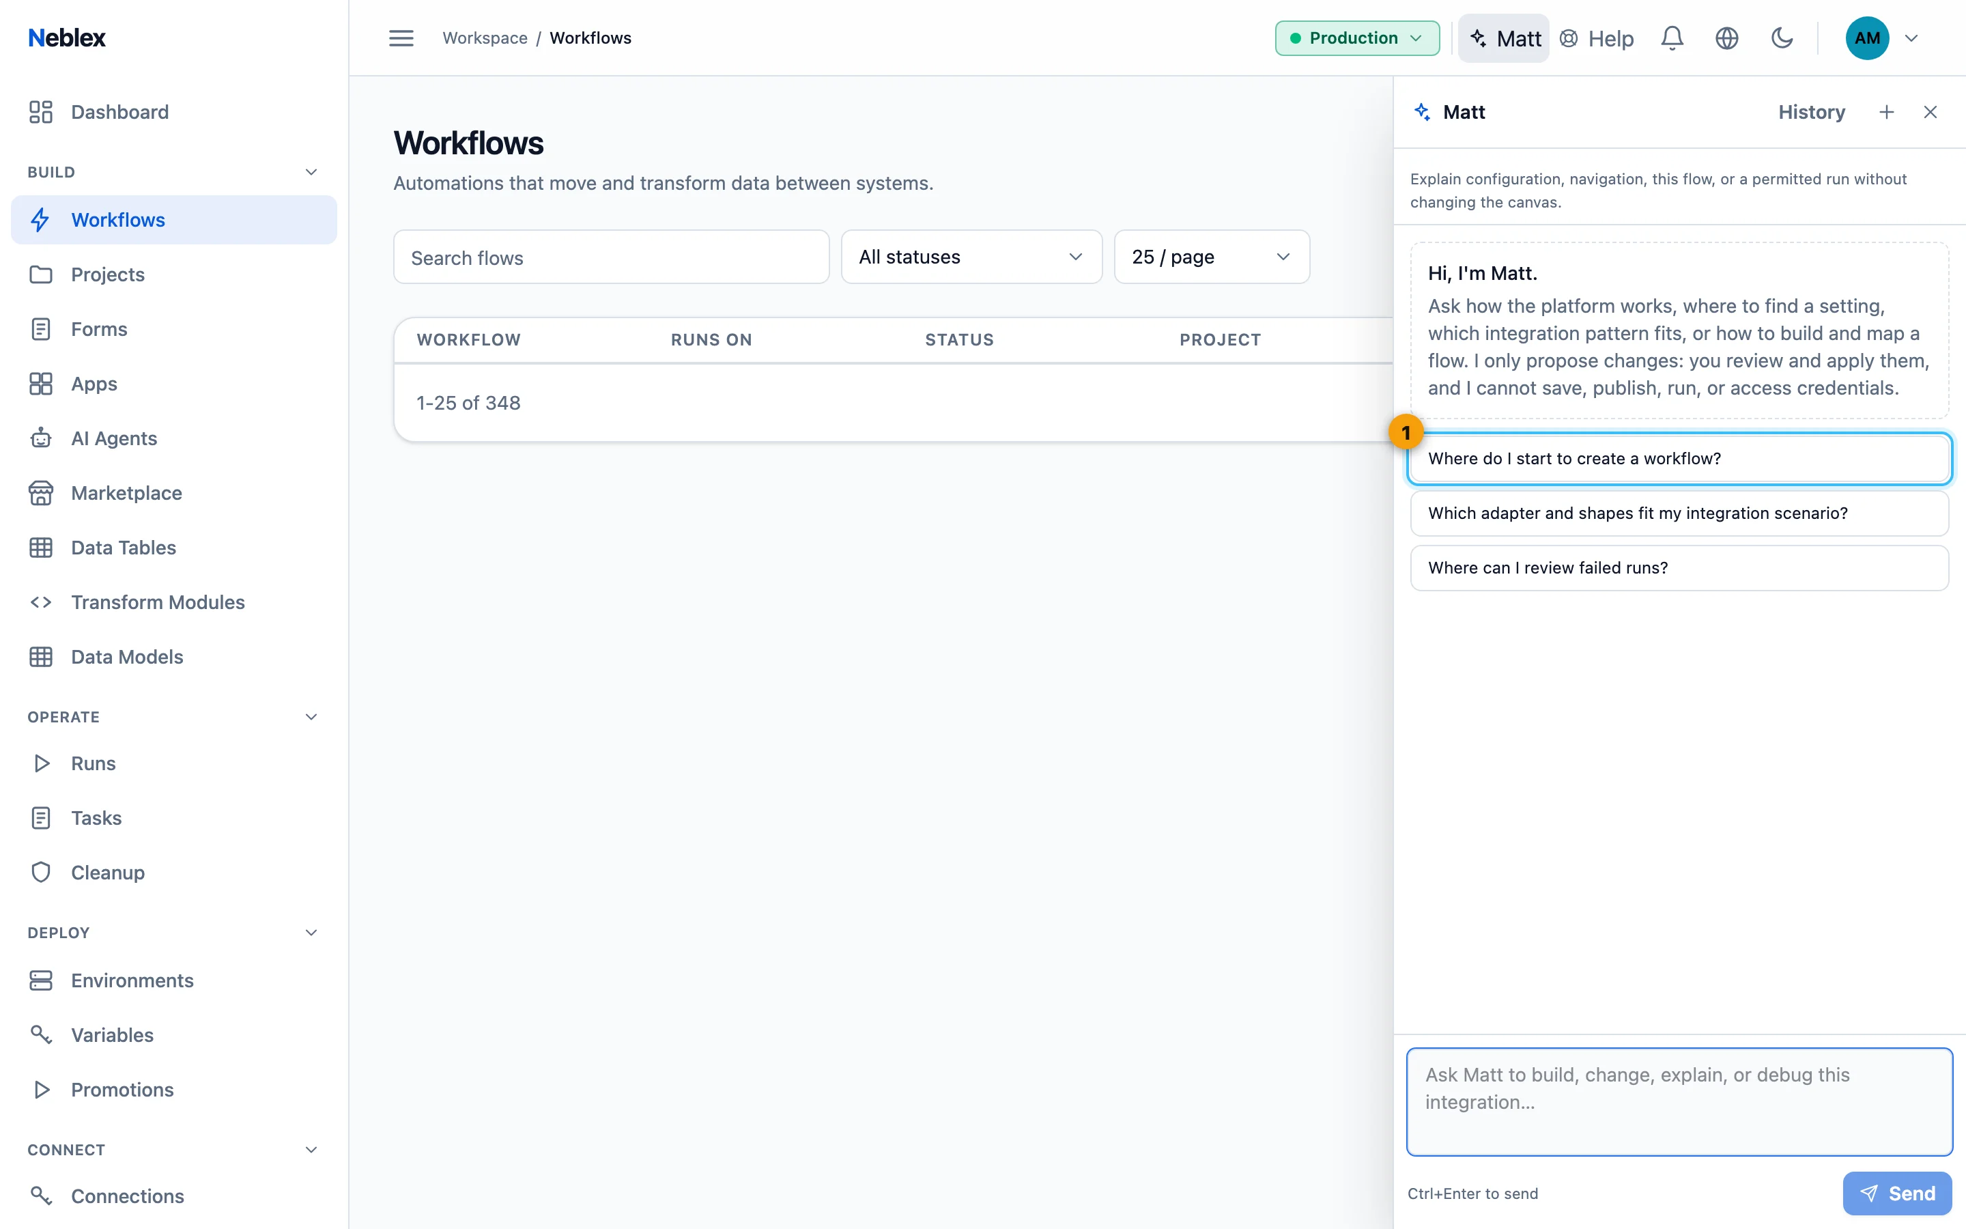Collapse the BUILD section
Viewport: 1966px width, 1229px height.
[311, 172]
